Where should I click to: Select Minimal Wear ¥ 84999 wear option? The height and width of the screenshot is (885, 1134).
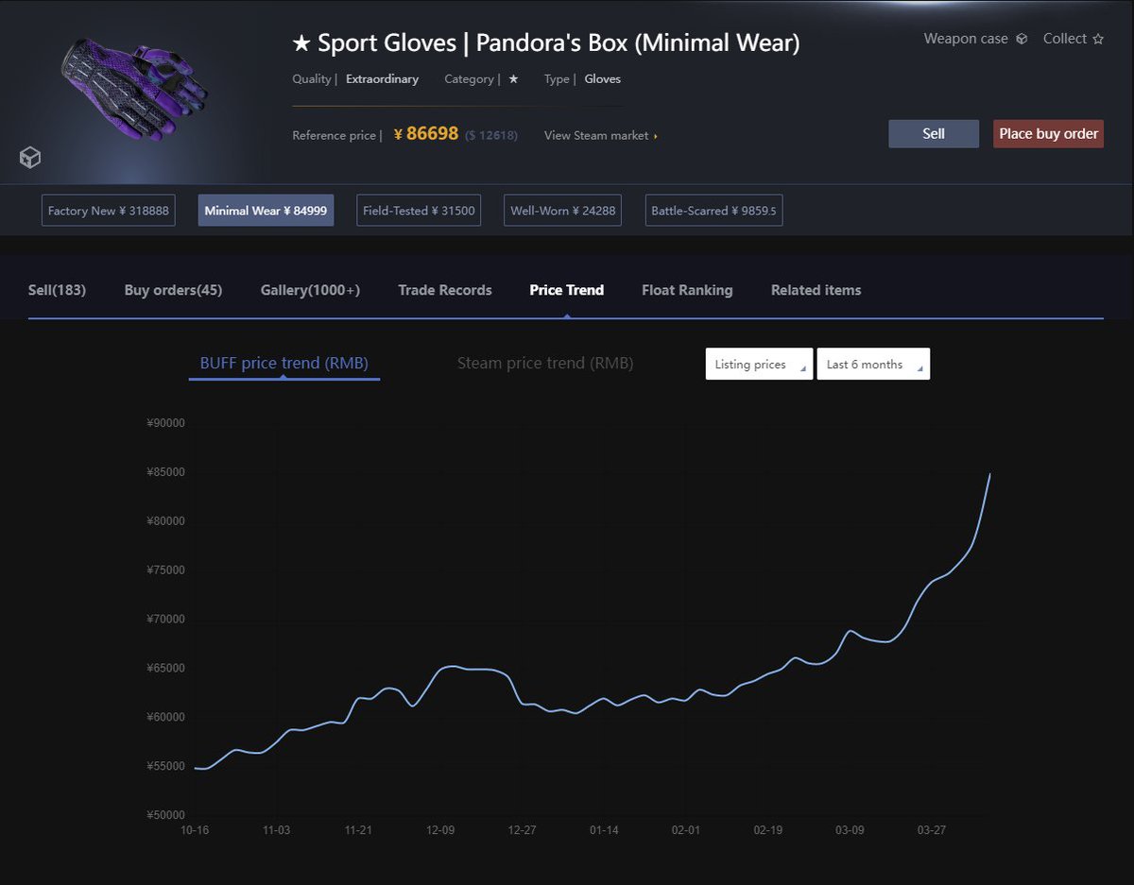[266, 211]
